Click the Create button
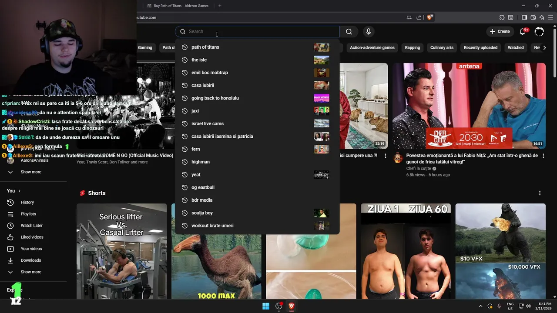557x313 pixels. (500, 31)
